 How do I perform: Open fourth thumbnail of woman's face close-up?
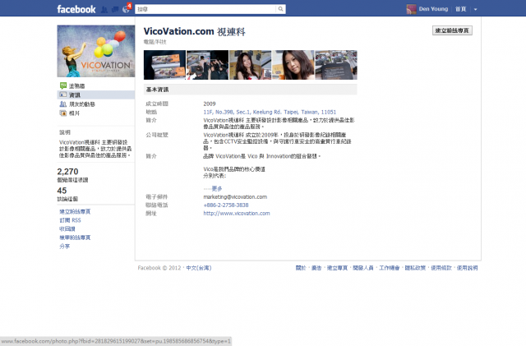(293, 65)
